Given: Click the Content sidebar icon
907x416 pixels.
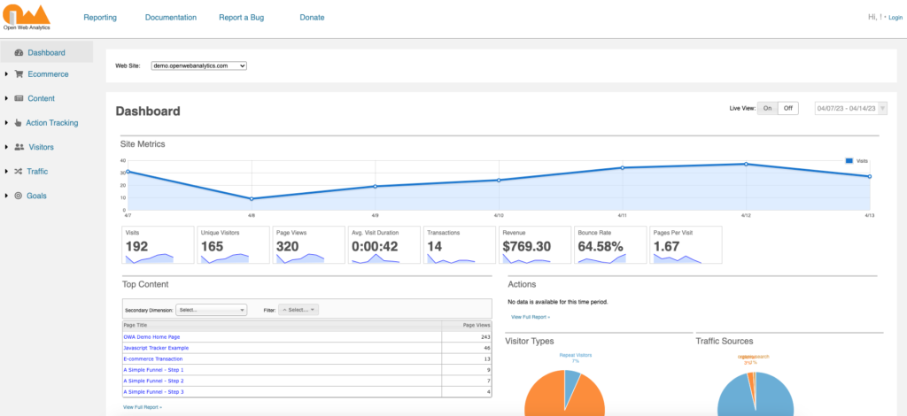Looking at the screenshot, I should 19,98.
